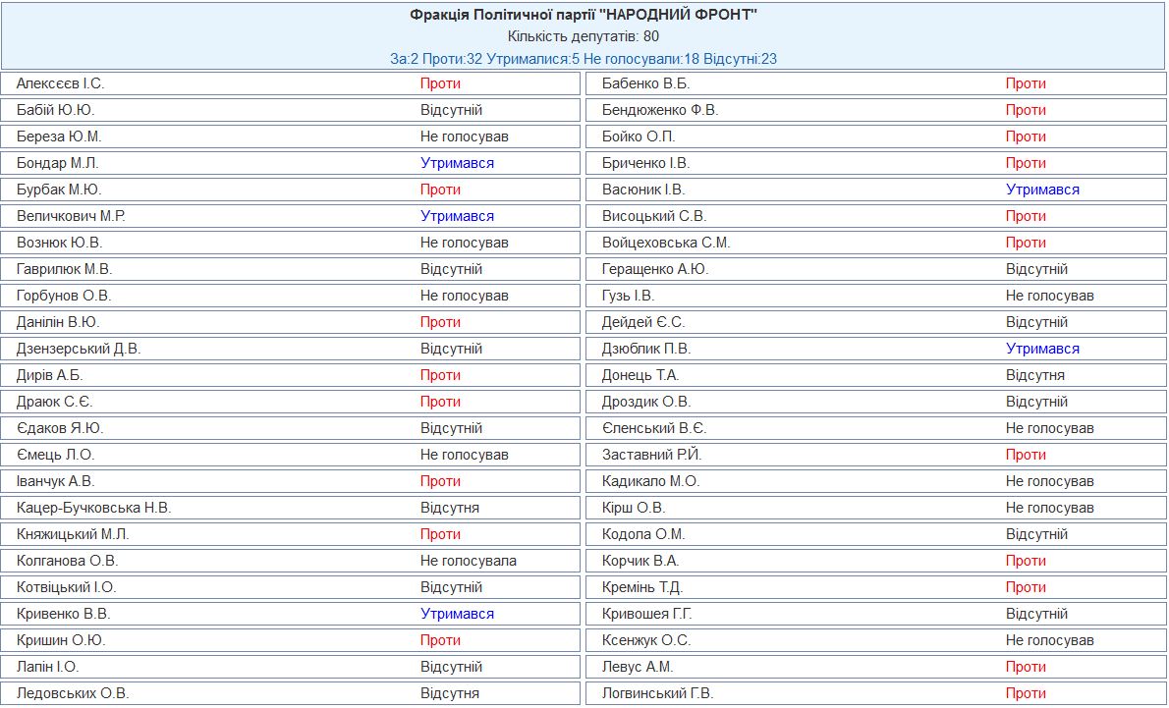Screen dimensions: 1169x708
Task: Click deputy name Геращенко А.Ю.
Action: (655, 269)
